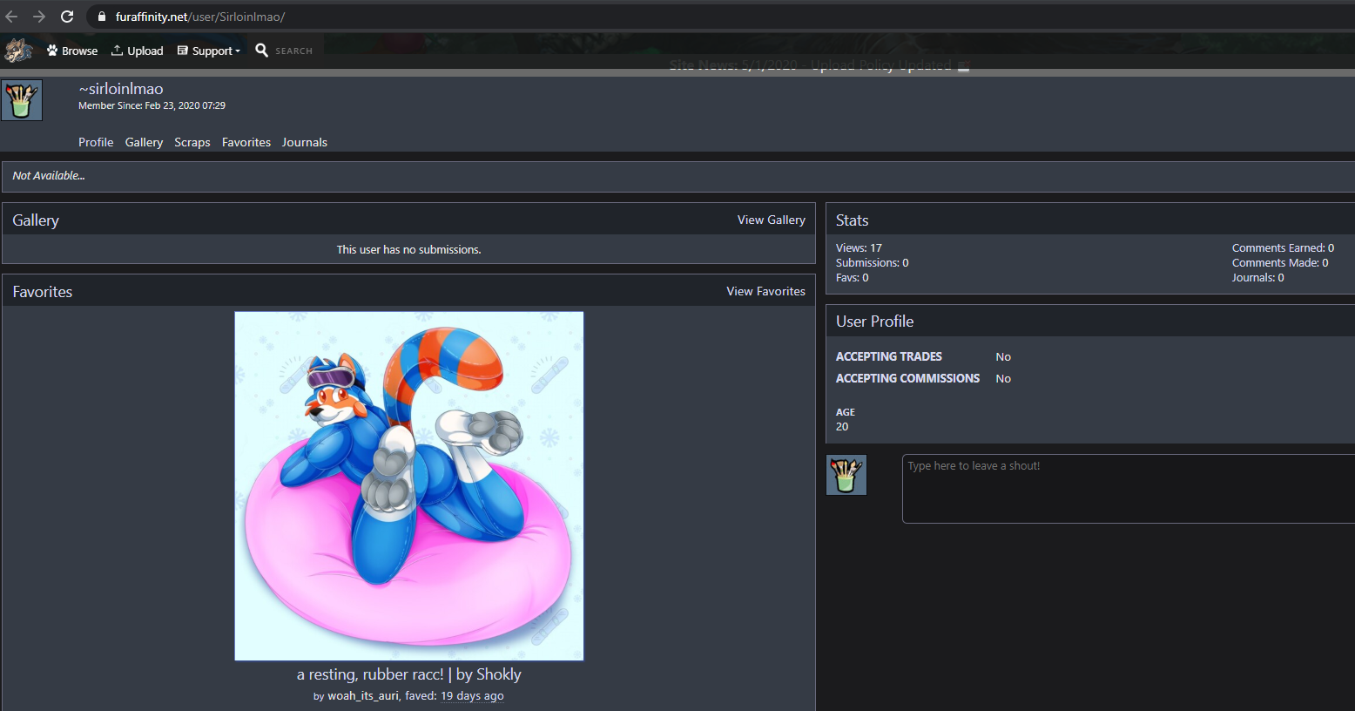
Task: Click the magnifier search icon
Action: point(261,51)
